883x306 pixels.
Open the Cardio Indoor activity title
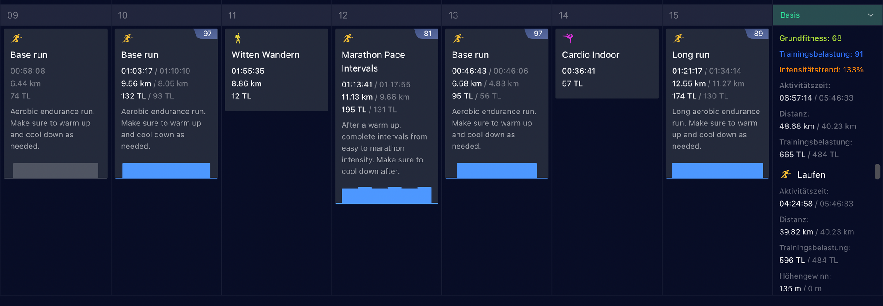click(590, 55)
